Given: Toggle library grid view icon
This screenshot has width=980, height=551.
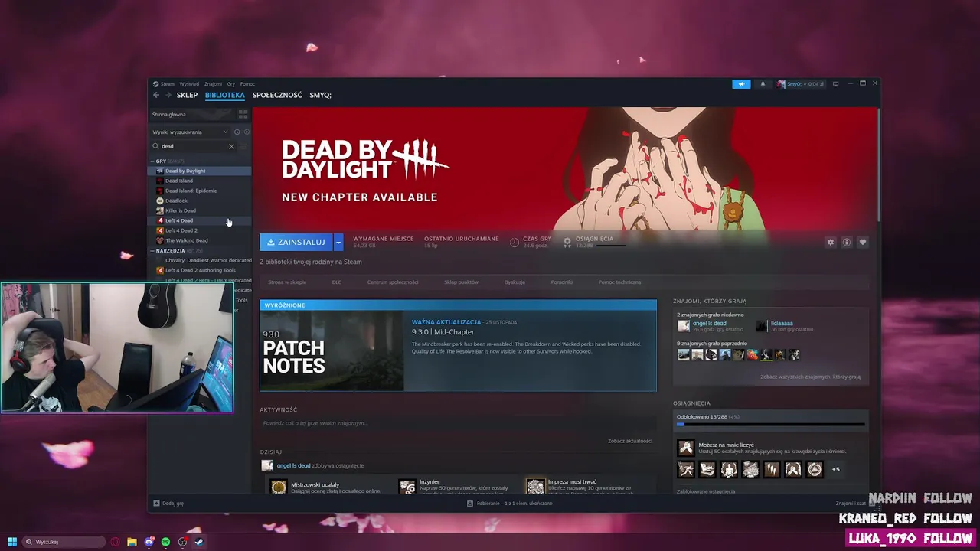Looking at the screenshot, I should pyautogui.click(x=243, y=114).
